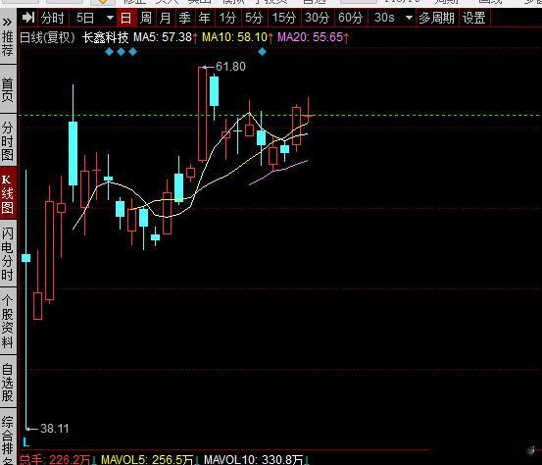
Task: Open 闪电分时 in sidebar
Action: 7,254
